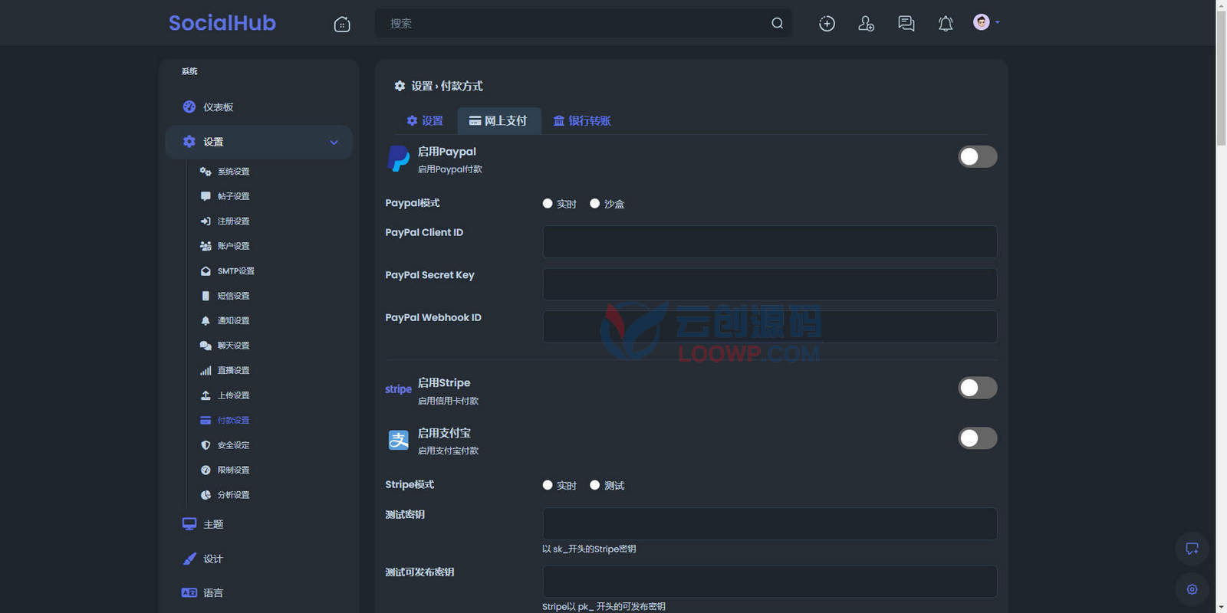The width and height of the screenshot is (1227, 613).
Task: Open Limit settings (限制设置)
Action: [233, 470]
